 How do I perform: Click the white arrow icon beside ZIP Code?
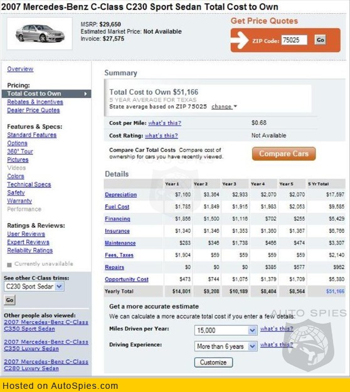[x=240, y=40]
